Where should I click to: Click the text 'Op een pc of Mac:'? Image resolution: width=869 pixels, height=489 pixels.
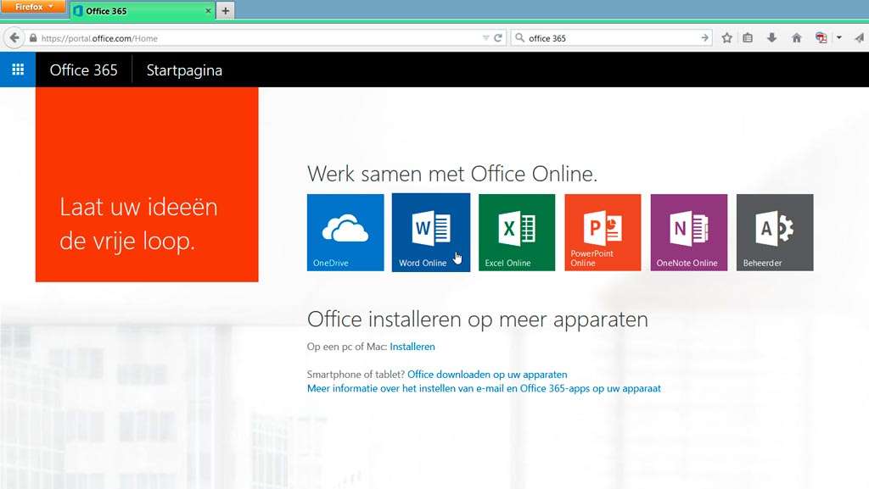click(x=347, y=347)
